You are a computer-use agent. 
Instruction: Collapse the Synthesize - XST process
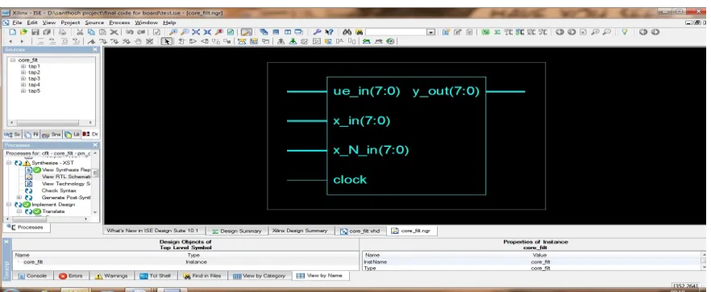point(9,162)
